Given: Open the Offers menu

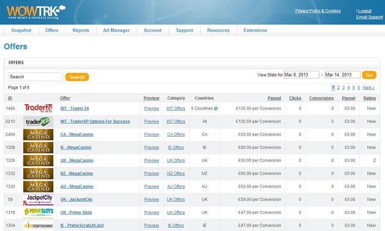Looking at the screenshot, I should (x=52, y=30).
